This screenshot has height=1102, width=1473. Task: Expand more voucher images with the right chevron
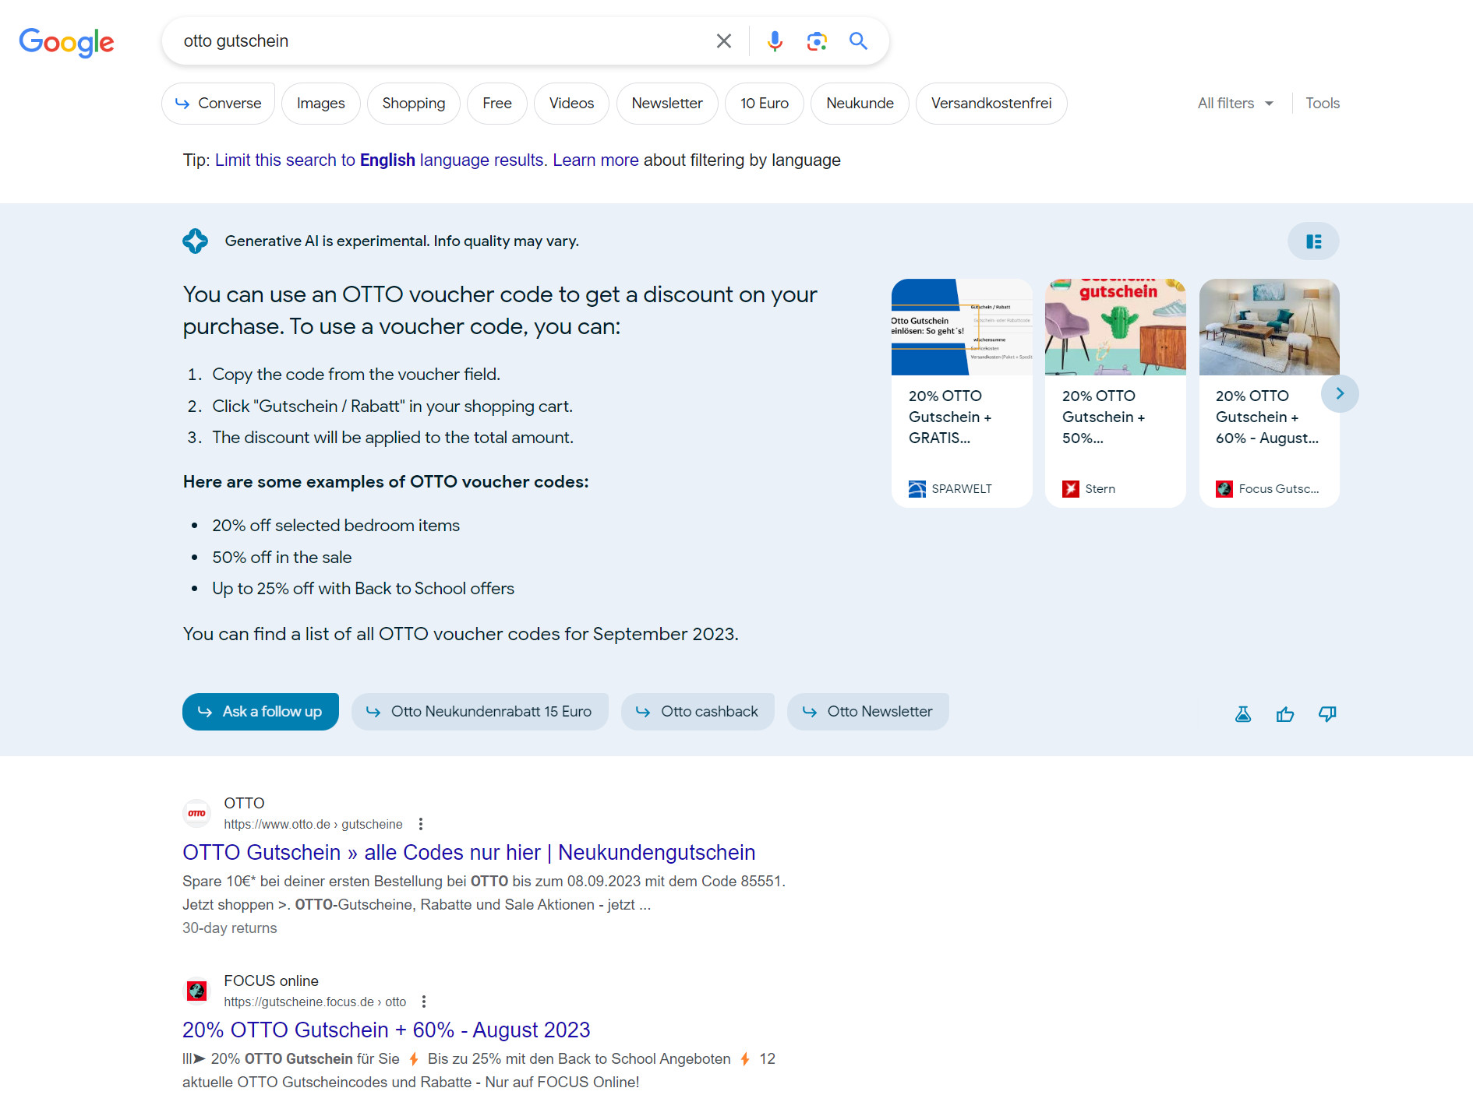pos(1340,393)
